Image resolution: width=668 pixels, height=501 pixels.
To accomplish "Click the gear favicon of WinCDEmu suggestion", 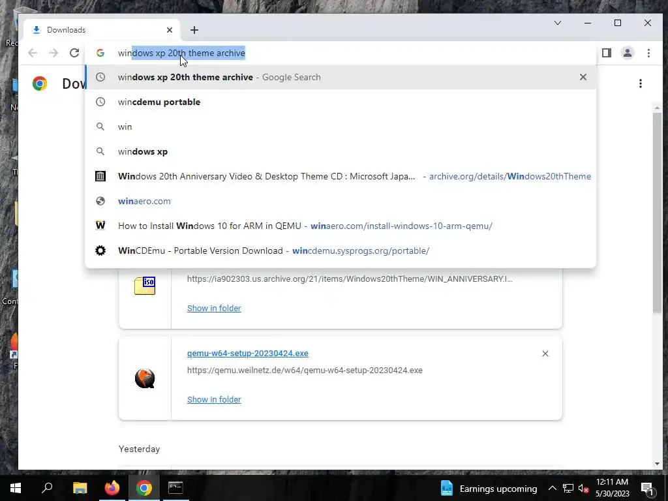I will tap(100, 250).
